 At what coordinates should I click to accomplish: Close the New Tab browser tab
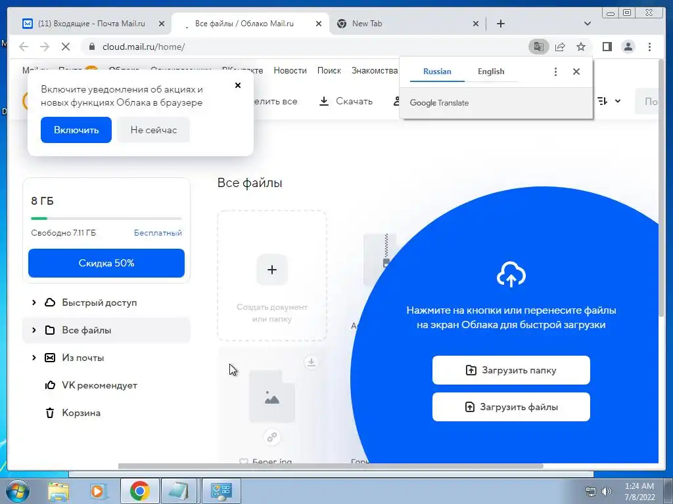(x=476, y=24)
